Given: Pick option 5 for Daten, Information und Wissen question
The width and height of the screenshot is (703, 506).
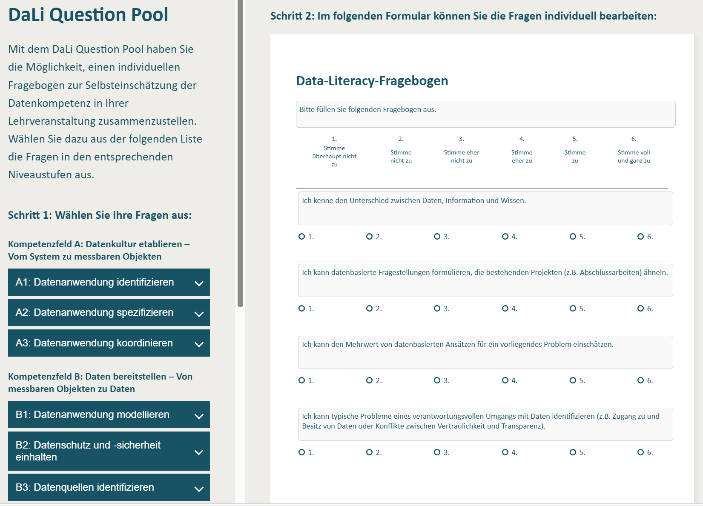Looking at the screenshot, I should pyautogui.click(x=573, y=237).
